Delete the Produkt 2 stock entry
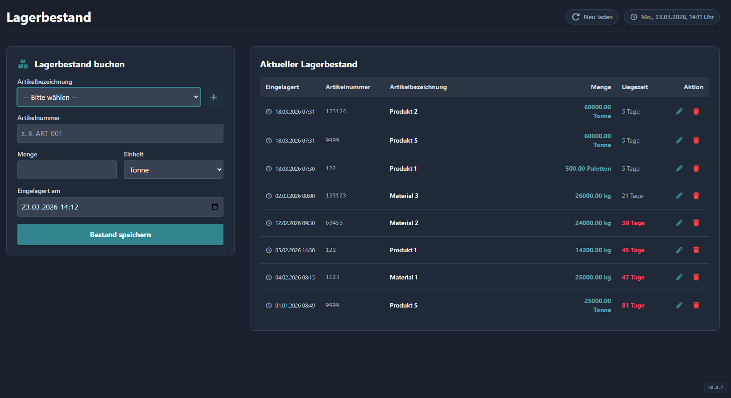Viewport: 731px width, 398px height. tap(696, 111)
